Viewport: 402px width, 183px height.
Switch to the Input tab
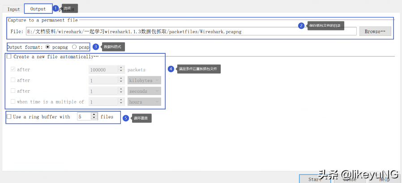pyautogui.click(x=13, y=9)
